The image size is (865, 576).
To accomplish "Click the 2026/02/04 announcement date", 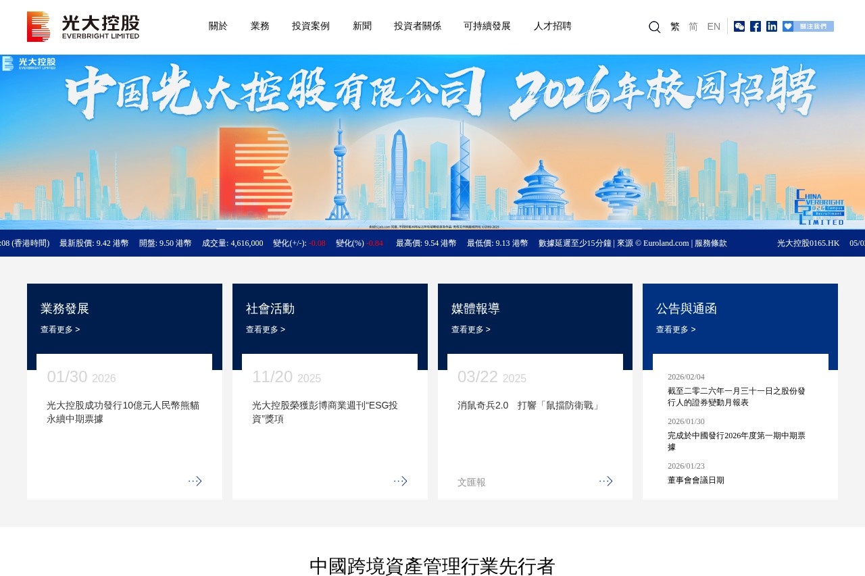I will [x=686, y=377].
